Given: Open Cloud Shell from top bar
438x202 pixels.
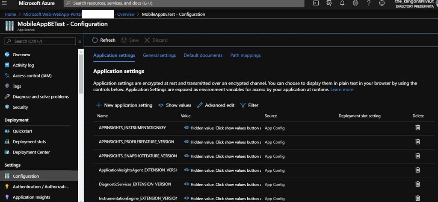Looking at the screenshot, I should coord(316,3).
